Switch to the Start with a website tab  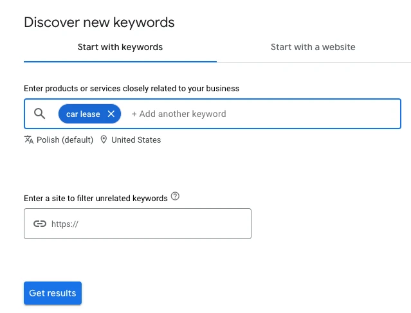(x=313, y=47)
